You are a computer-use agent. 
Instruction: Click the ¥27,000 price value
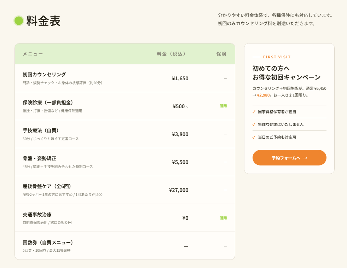coord(179,190)
